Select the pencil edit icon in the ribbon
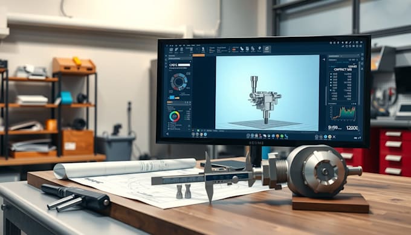 [176, 50]
